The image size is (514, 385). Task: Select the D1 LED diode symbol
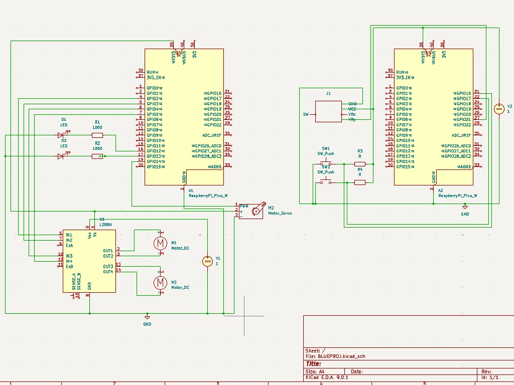pyautogui.click(x=62, y=135)
